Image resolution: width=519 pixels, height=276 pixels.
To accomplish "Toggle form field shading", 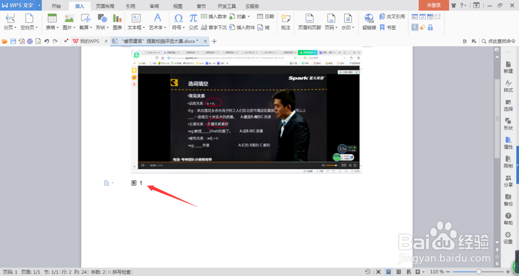I will (x=414, y=27).
